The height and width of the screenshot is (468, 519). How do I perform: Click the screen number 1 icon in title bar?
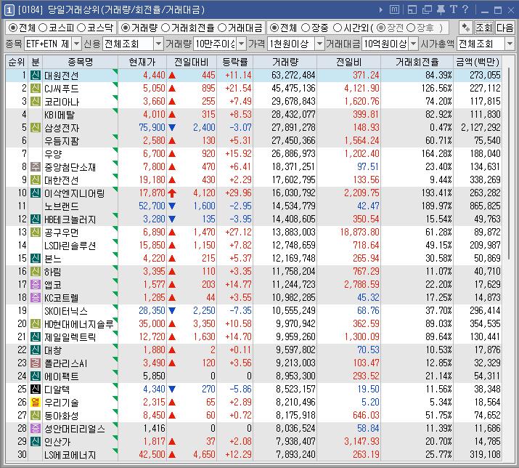(9, 10)
